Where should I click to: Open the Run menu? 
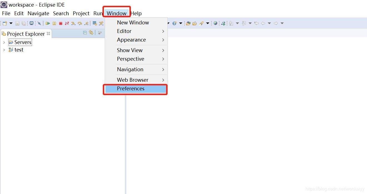pos(98,13)
